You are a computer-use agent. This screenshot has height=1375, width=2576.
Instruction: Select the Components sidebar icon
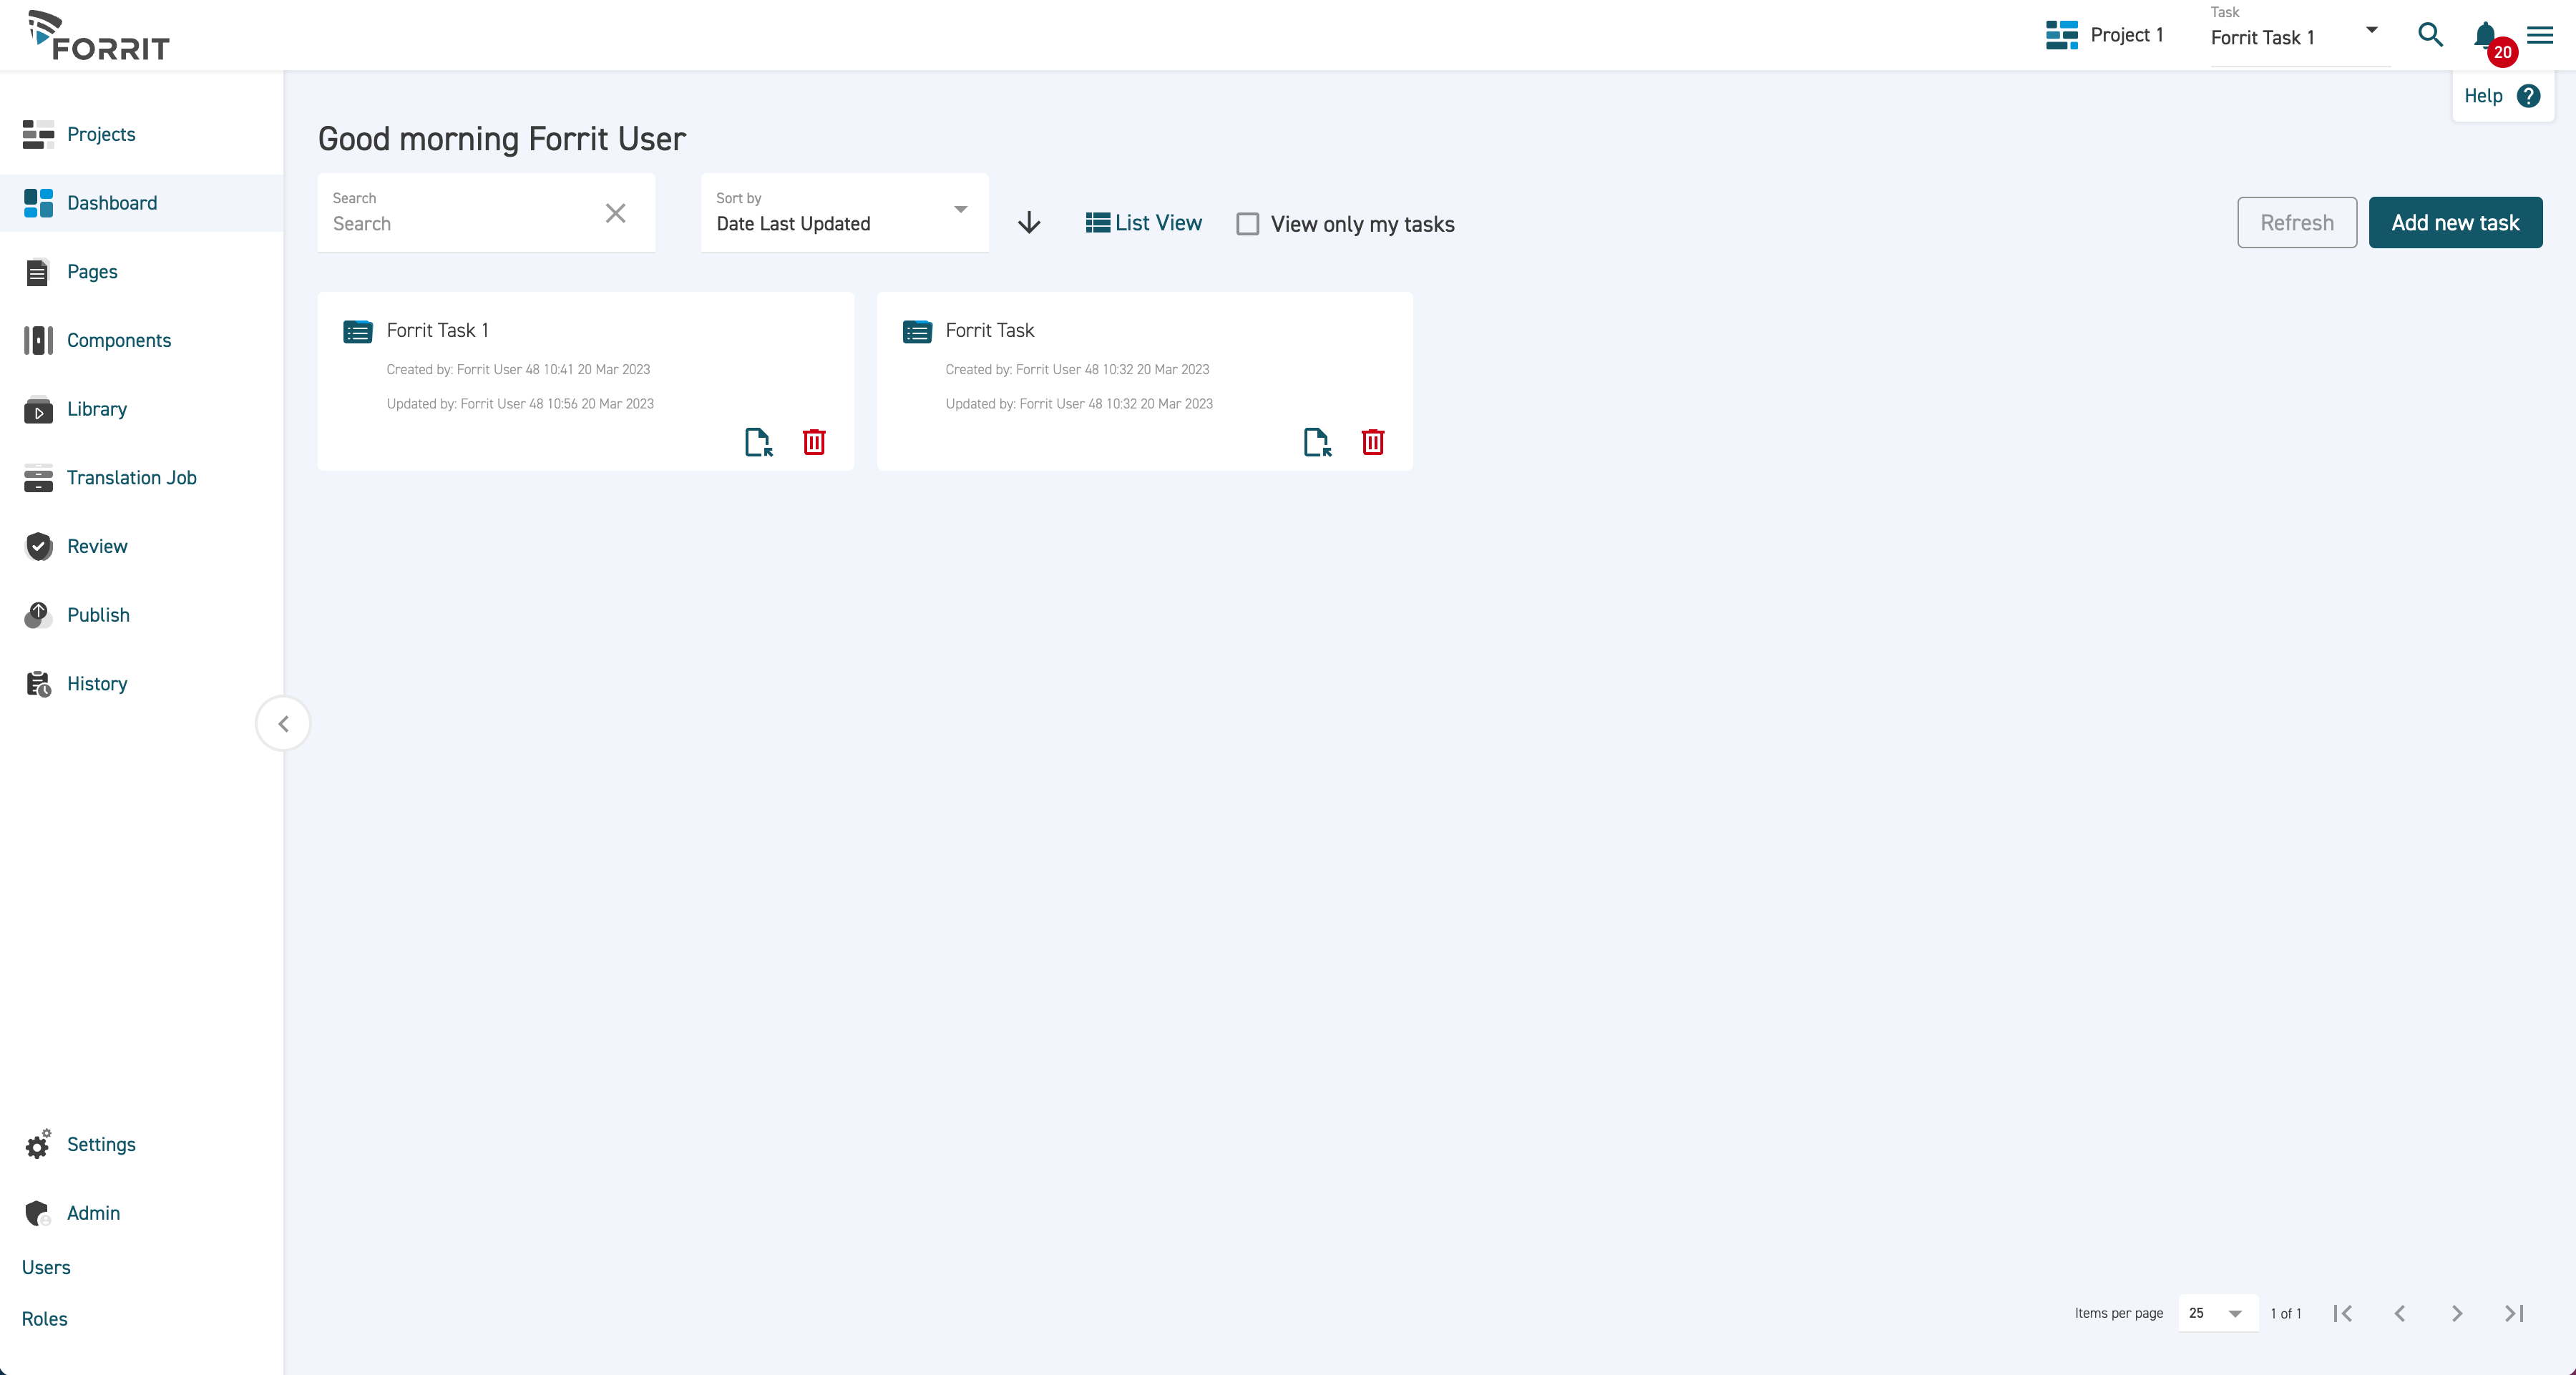(37, 340)
